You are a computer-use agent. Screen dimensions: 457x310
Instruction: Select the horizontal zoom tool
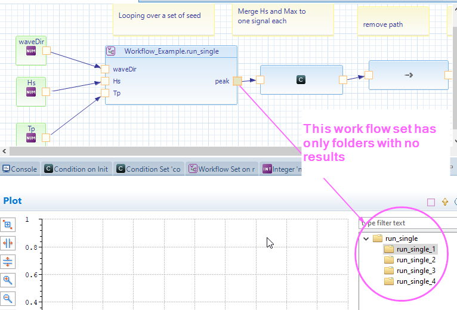8,243
